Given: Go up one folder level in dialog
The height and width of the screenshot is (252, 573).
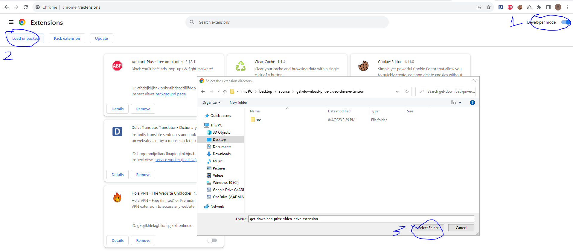Looking at the screenshot, I should click(225, 91).
